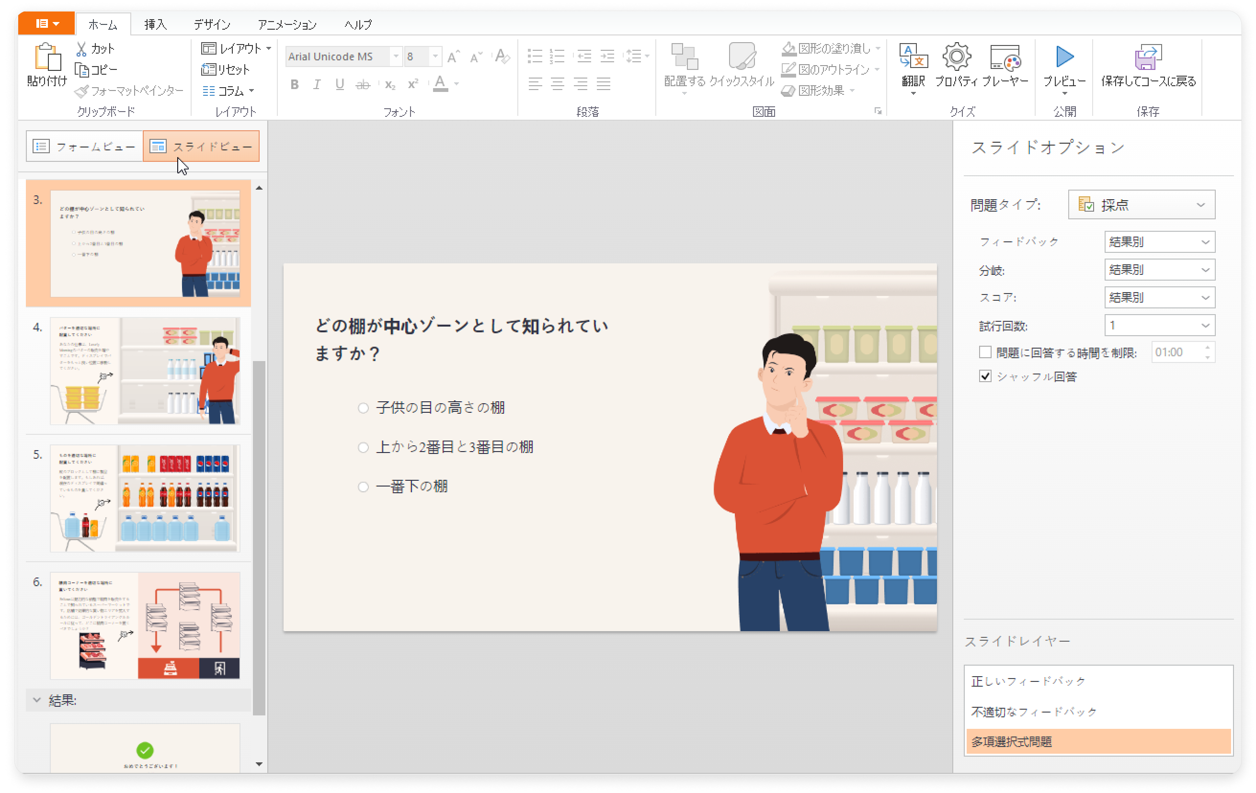Clear text formatting icon

point(502,57)
